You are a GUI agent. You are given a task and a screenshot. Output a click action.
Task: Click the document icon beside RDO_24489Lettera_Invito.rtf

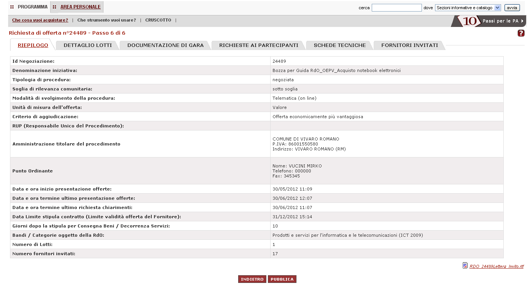click(465, 265)
